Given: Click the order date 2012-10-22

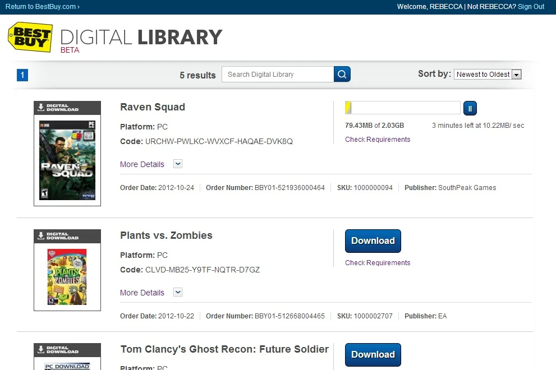Looking at the screenshot, I should (176, 316).
